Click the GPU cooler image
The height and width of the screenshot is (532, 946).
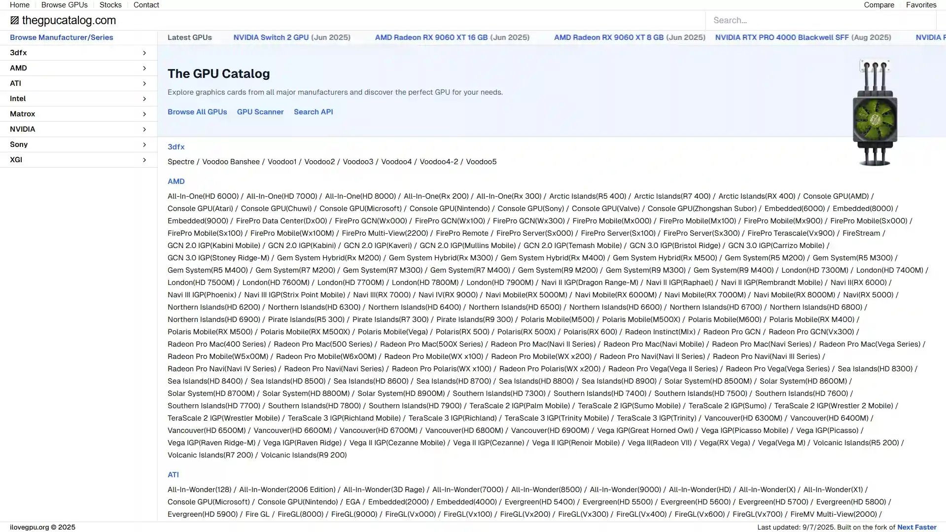pyautogui.click(x=875, y=113)
